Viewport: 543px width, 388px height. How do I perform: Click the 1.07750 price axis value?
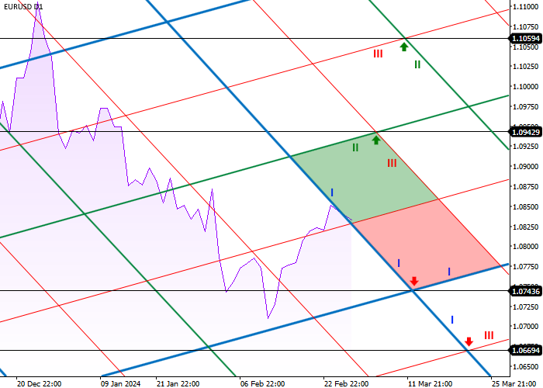point(526,267)
